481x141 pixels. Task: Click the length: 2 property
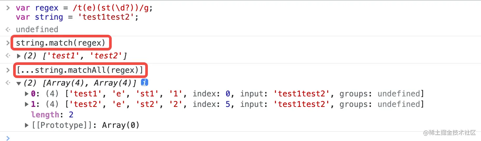coord(52,115)
